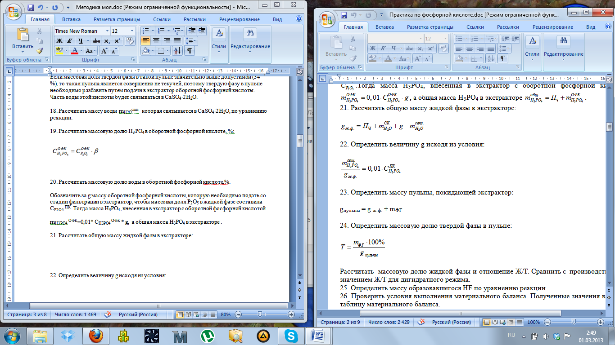Switch to print layout view in Практика status bar
Screen dimensions: 615x345
486,322
